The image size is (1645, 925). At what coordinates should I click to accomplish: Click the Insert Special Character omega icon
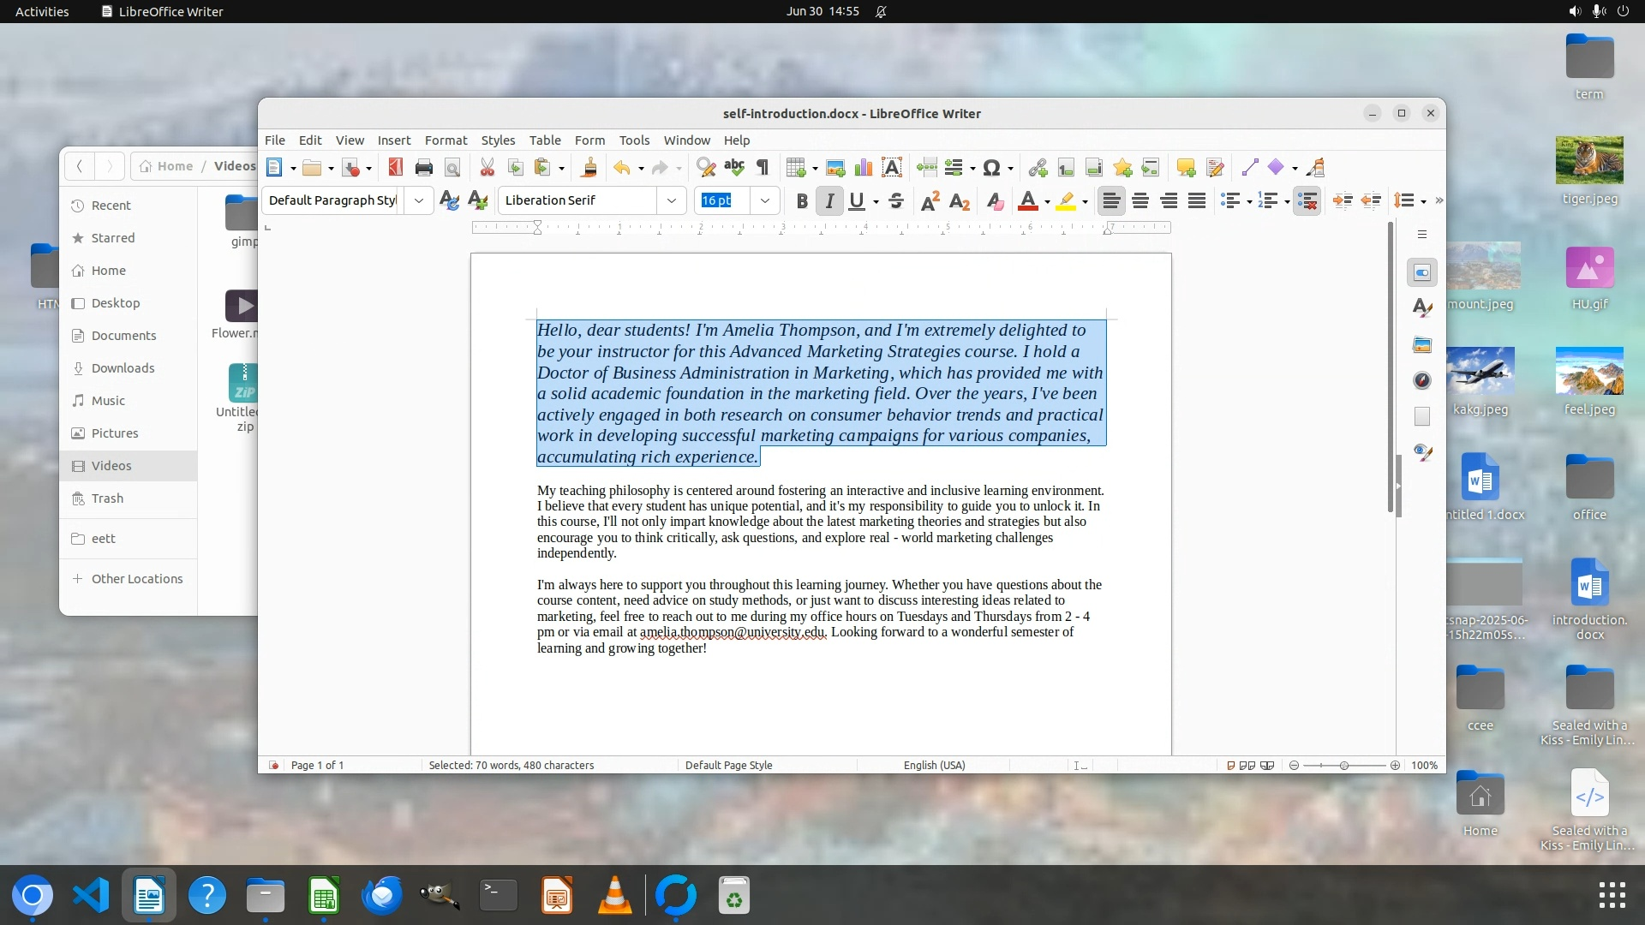pyautogui.click(x=991, y=168)
